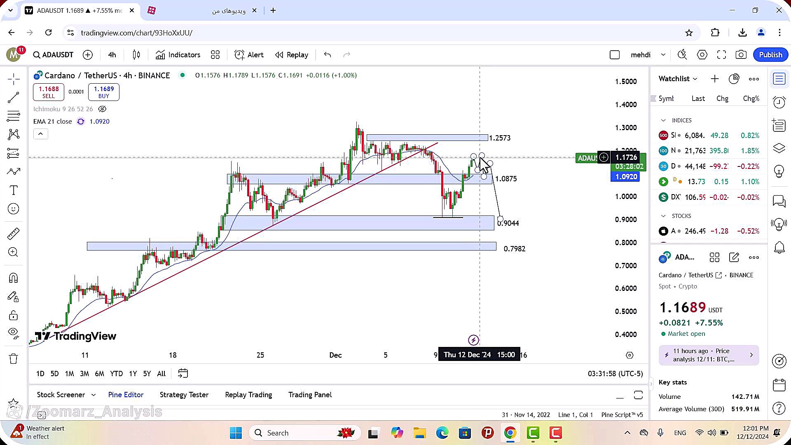This screenshot has height=445, width=791.
Task: Select the crosshair cursor tool
Action: click(13, 79)
